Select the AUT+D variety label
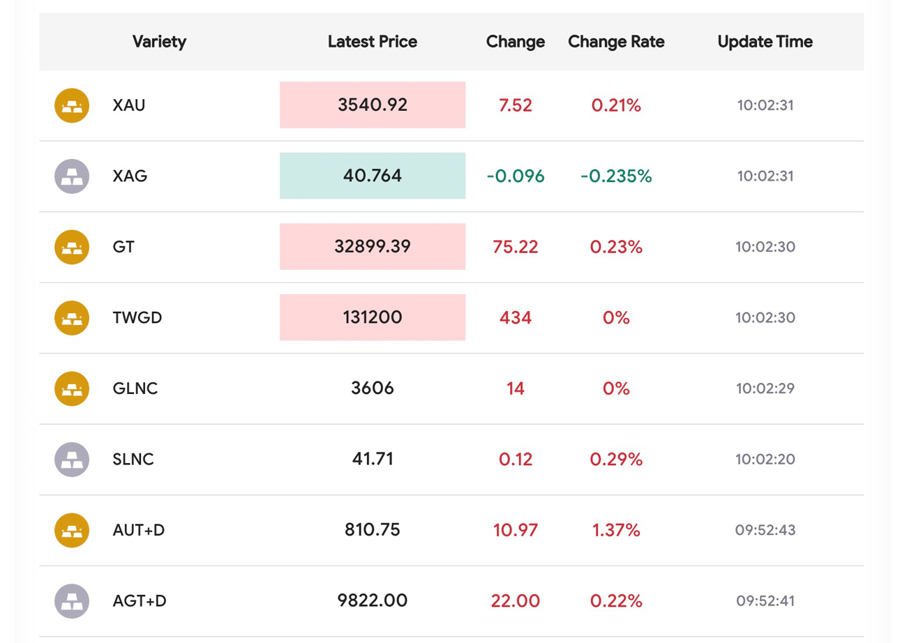 (x=139, y=530)
